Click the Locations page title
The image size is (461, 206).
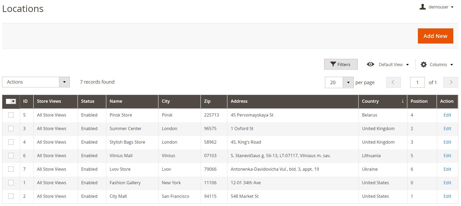point(23,9)
